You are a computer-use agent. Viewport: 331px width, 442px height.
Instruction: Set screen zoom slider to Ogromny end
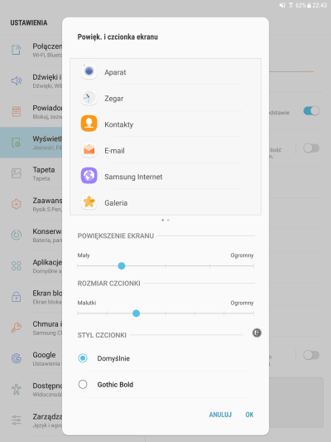pos(253,266)
